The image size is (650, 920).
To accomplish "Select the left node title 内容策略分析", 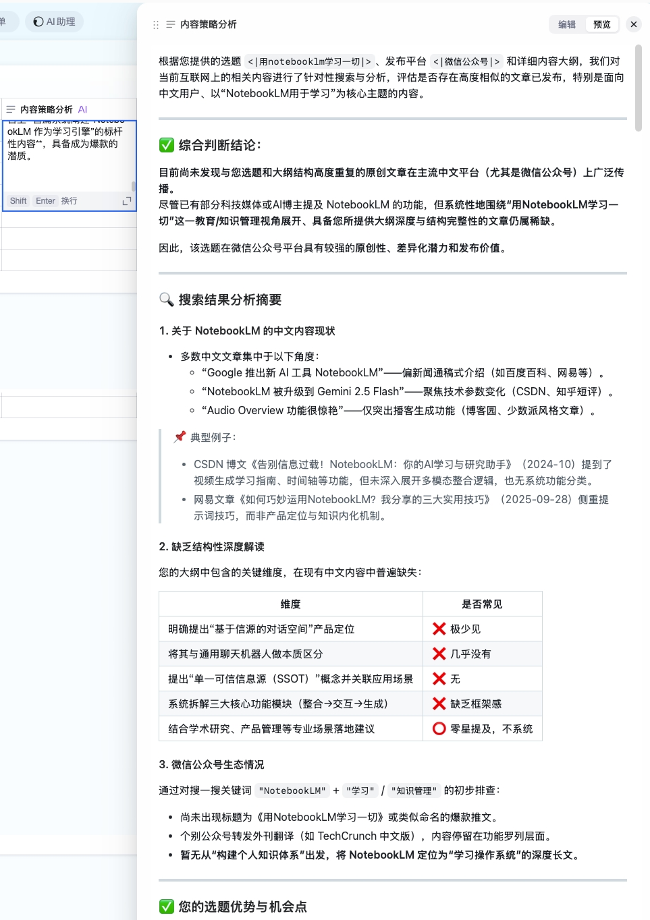I will click(x=47, y=109).
